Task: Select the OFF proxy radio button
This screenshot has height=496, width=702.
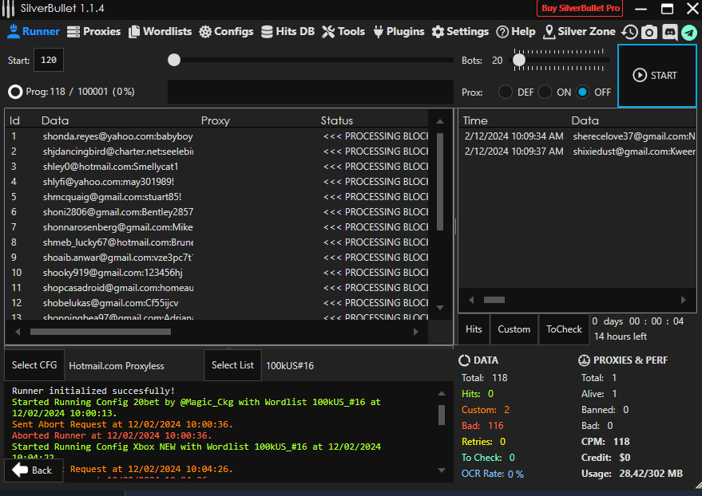Action: point(583,92)
